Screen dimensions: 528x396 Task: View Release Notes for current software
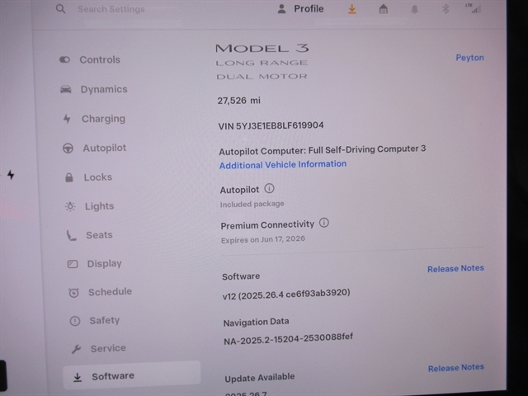455,268
